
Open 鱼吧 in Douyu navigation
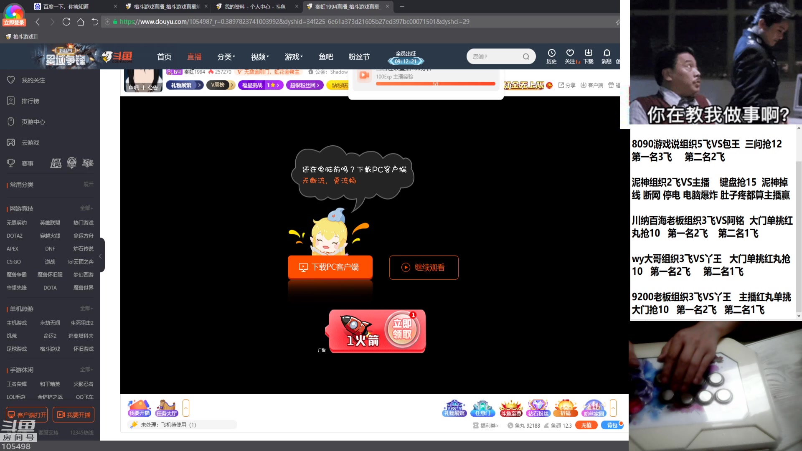(326, 57)
